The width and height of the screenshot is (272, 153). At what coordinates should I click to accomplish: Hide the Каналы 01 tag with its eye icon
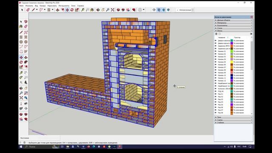point(215,51)
